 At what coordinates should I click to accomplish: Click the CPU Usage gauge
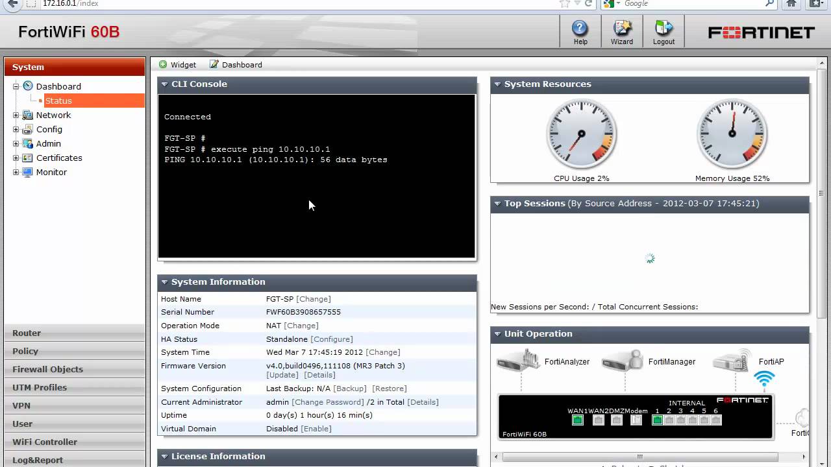(581, 134)
